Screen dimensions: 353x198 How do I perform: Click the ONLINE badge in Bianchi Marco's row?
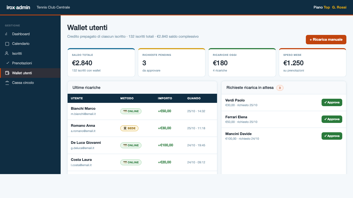pyautogui.click(x=131, y=111)
